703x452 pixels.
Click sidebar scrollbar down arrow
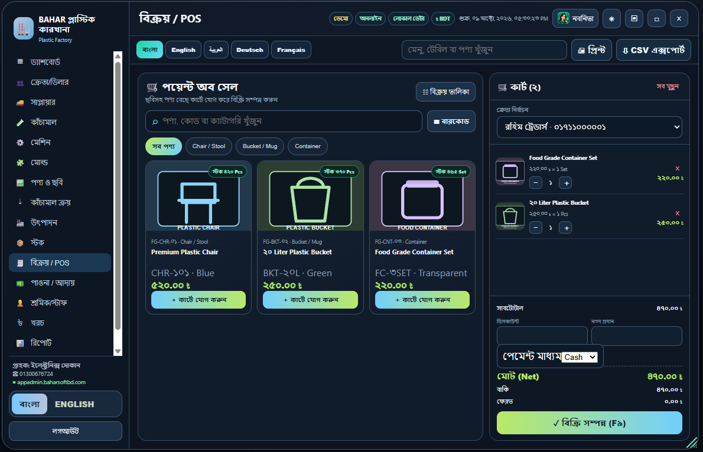point(118,352)
